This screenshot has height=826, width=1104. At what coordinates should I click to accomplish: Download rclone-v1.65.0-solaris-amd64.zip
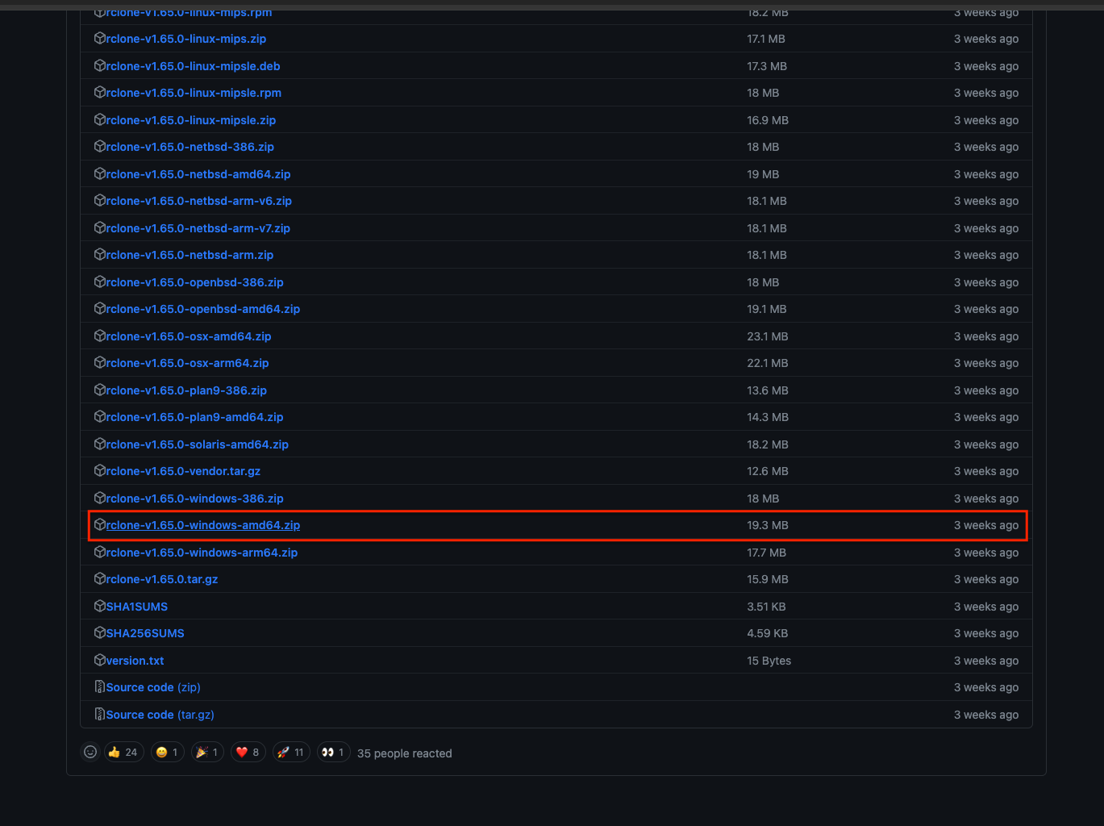pyautogui.click(x=197, y=444)
